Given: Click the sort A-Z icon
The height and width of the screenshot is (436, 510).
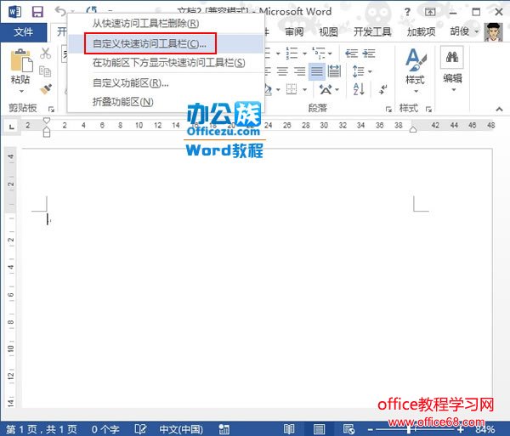Looking at the screenshot, I should (x=359, y=88).
